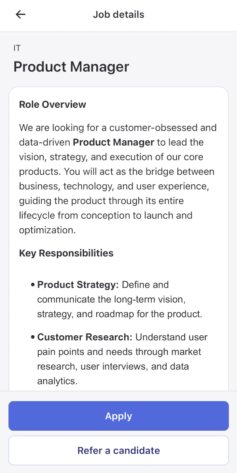Viewport: 237px width, 473px height.
Task: Tap the Apply button
Action: click(118, 416)
